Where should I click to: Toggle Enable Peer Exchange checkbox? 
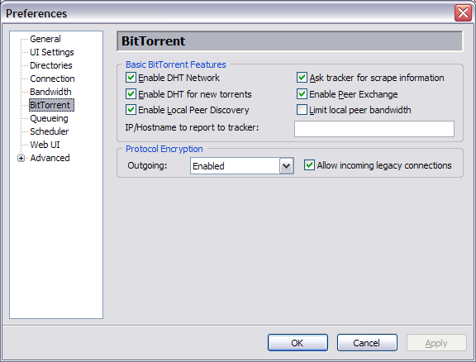tap(302, 94)
